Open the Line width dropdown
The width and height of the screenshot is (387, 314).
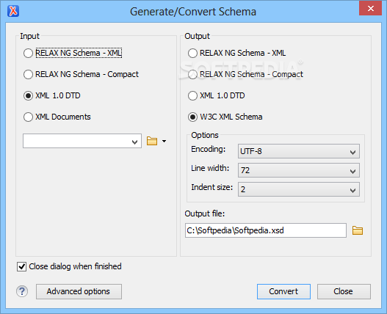pyautogui.click(x=299, y=170)
